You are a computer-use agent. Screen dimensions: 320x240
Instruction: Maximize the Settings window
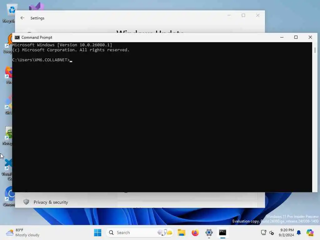[x=243, y=15]
